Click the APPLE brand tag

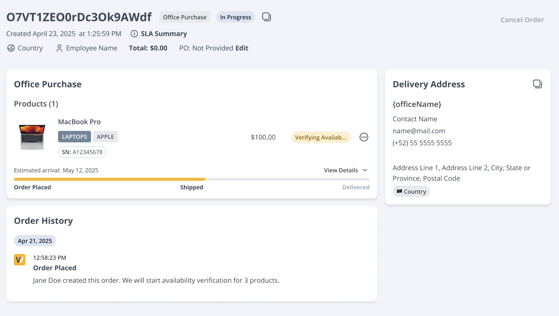click(105, 137)
